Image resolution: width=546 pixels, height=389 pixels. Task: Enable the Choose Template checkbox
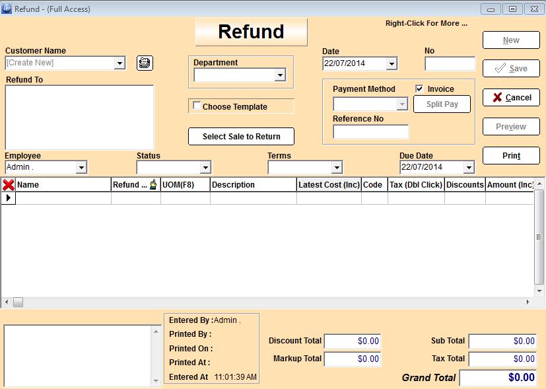[197, 106]
